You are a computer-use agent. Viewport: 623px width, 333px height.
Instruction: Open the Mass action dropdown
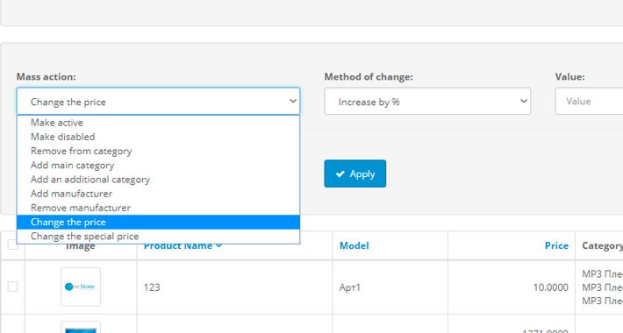[158, 102]
